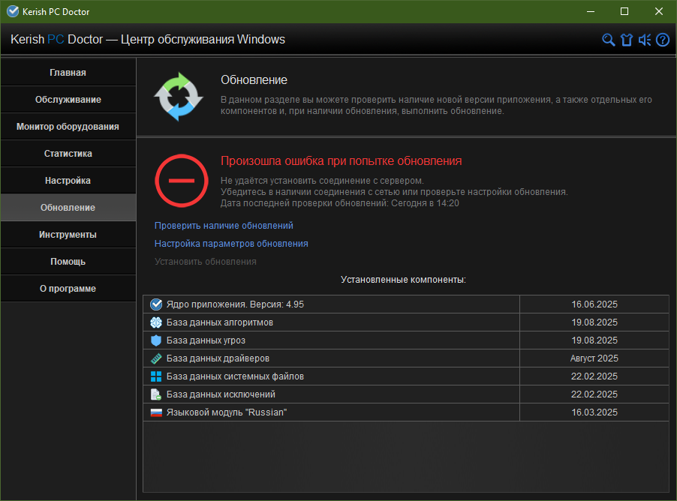Select row Ядро приложения. Версия: 4.95

[x=406, y=304]
